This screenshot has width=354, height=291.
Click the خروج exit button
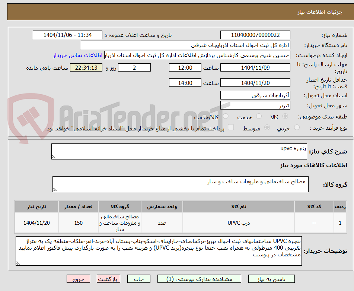click(x=78, y=279)
